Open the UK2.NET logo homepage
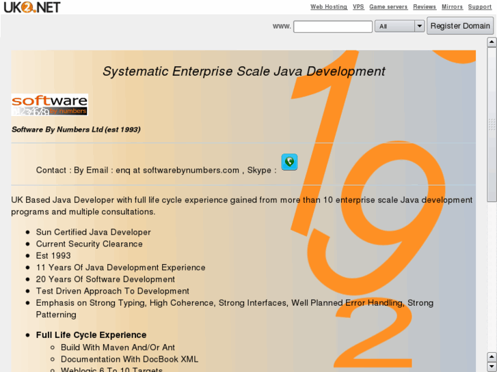 pyautogui.click(x=31, y=7)
